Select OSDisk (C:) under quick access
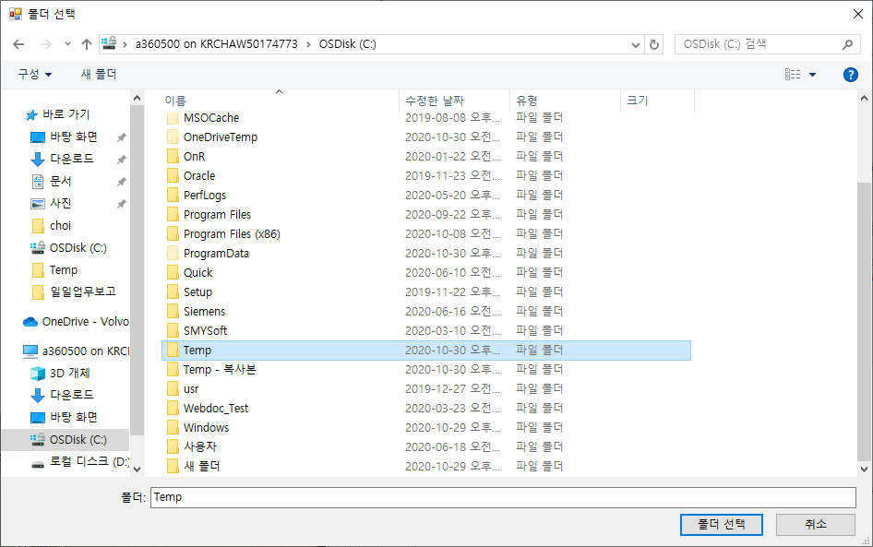This screenshot has width=873, height=547. coord(69,248)
